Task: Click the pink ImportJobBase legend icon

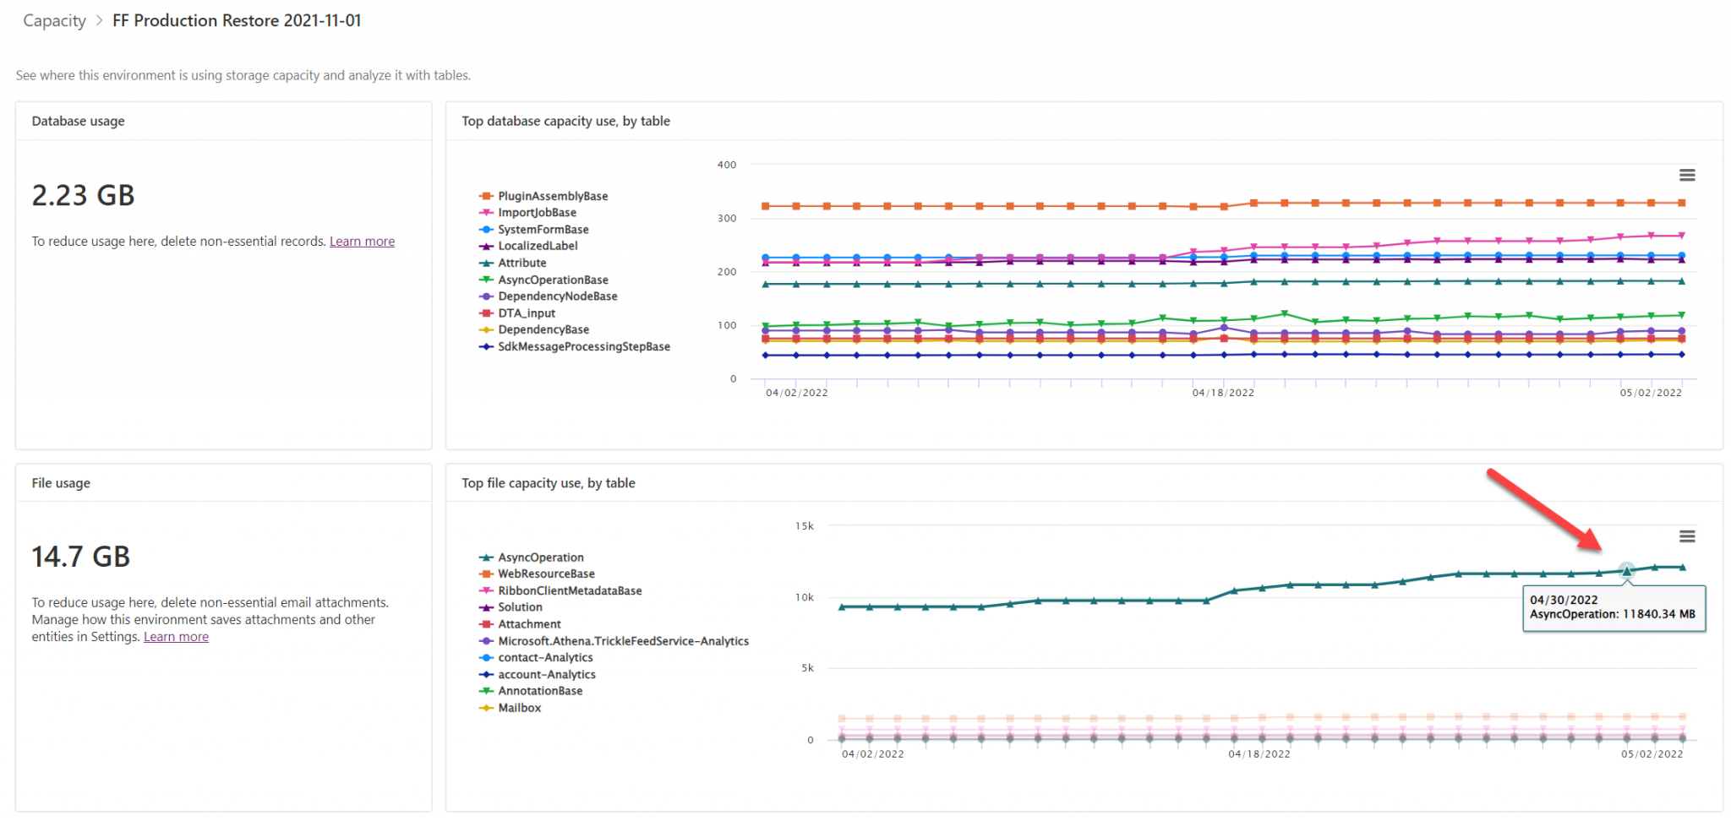Action: point(484,212)
